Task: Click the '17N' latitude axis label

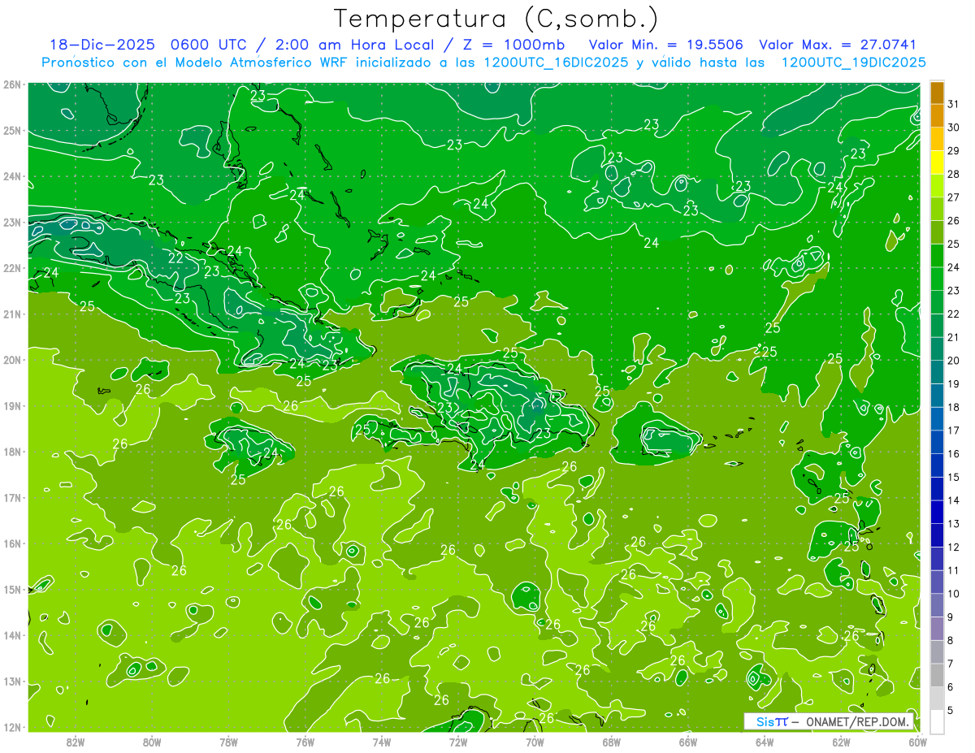Action: (x=12, y=498)
